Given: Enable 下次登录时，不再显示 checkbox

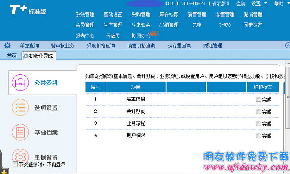Looking at the screenshot, I should click(15, 164).
